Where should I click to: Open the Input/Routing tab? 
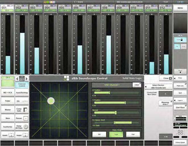pyautogui.click(x=22, y=92)
